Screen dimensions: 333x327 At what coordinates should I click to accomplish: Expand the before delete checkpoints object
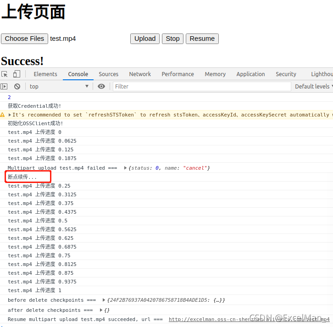coord(104,300)
